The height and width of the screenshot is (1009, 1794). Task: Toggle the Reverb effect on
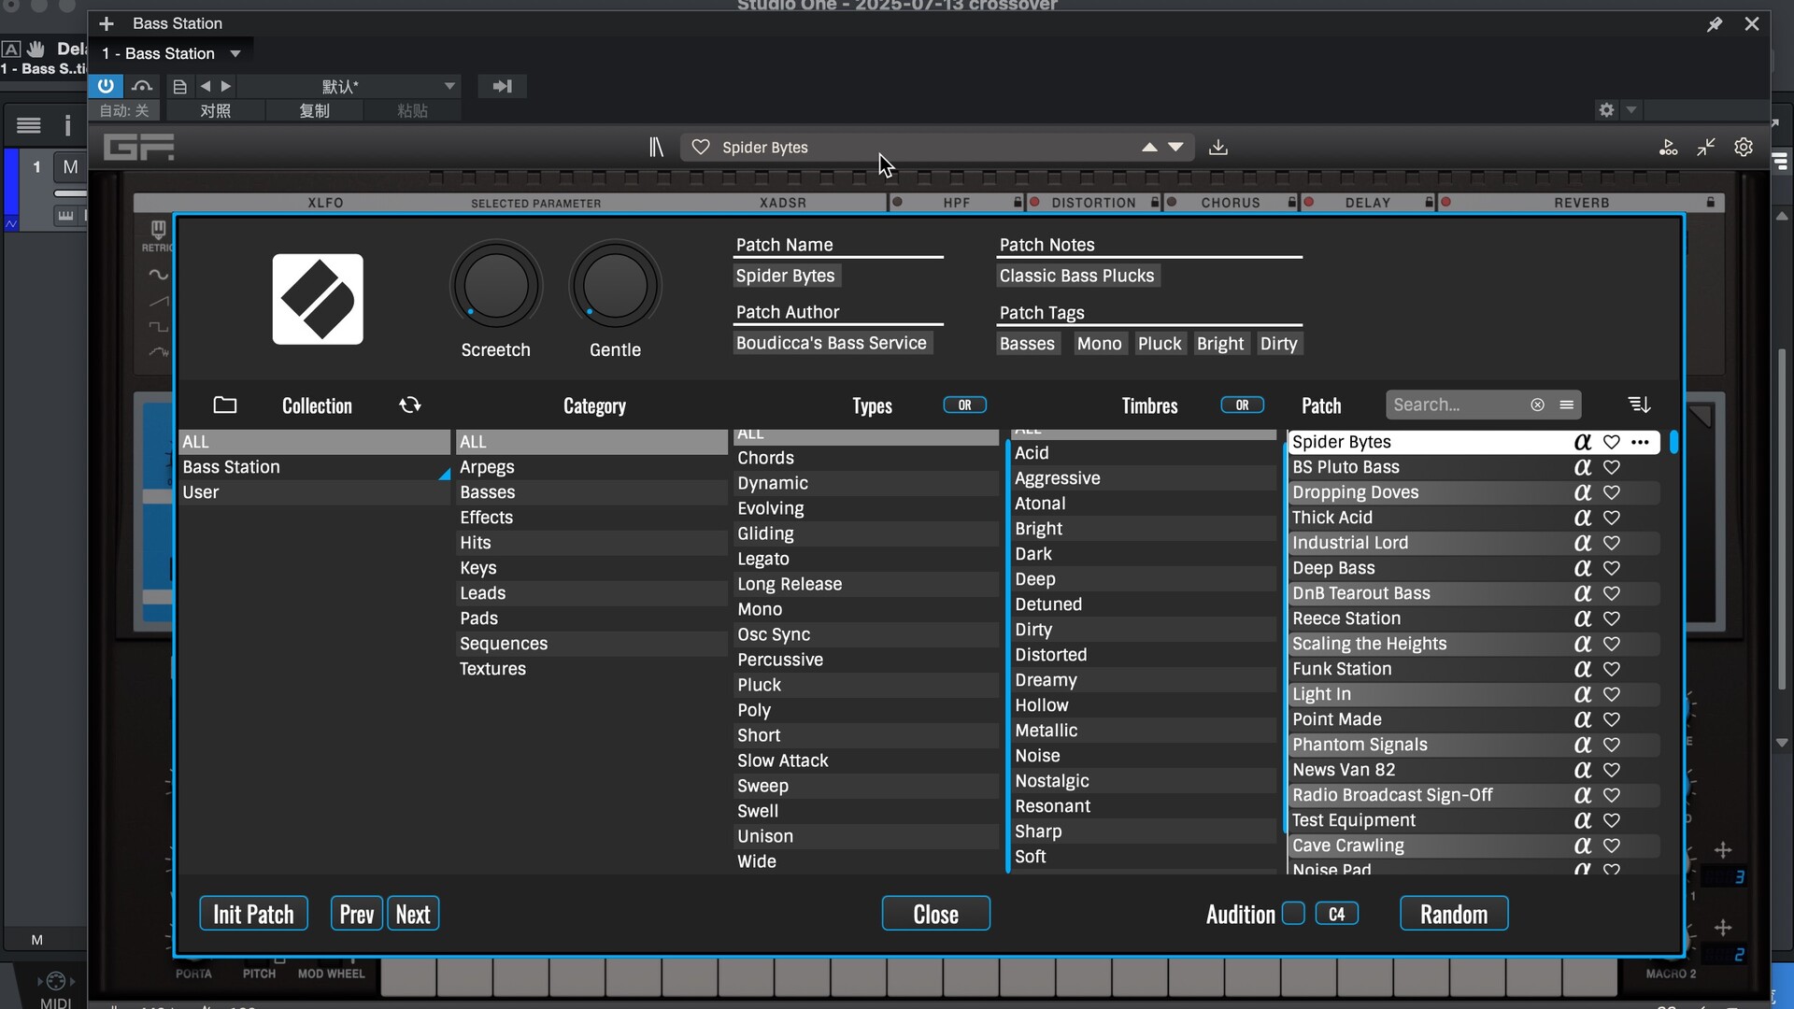[x=1446, y=202]
